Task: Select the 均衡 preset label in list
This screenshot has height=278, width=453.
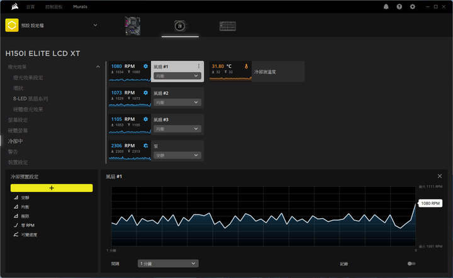Action: (x=25, y=207)
